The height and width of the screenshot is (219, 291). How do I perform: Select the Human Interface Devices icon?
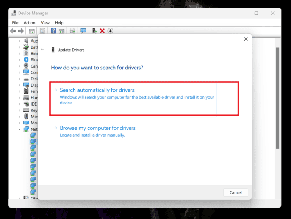(26, 98)
